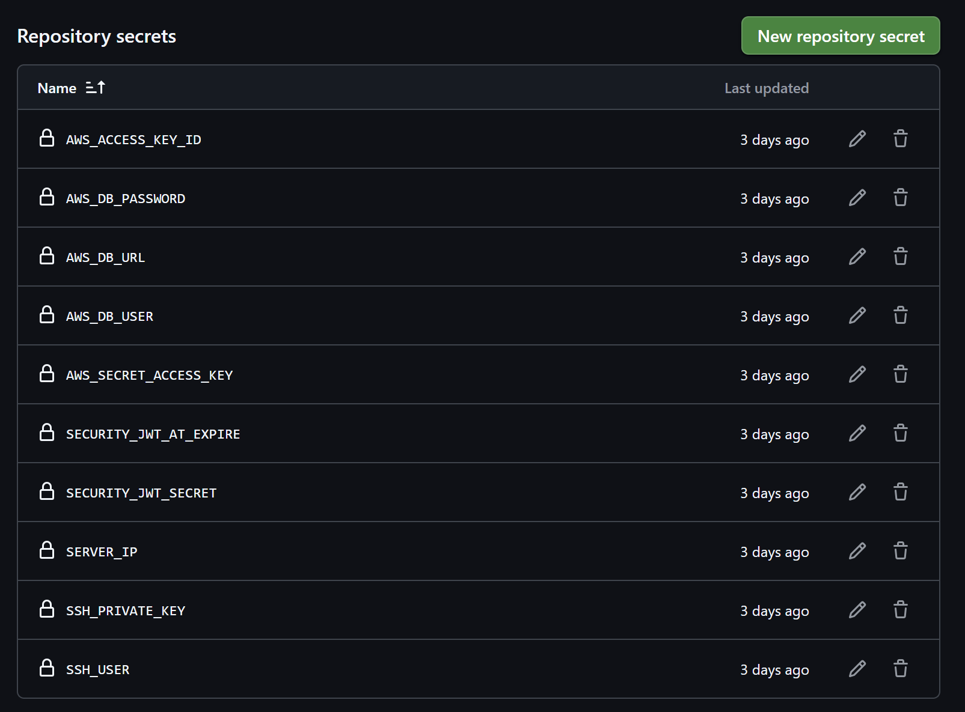Viewport: 965px width, 712px height.
Task: Click the Name column header label
Action: click(x=57, y=88)
